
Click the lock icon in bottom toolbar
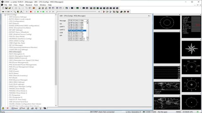[3, 108]
